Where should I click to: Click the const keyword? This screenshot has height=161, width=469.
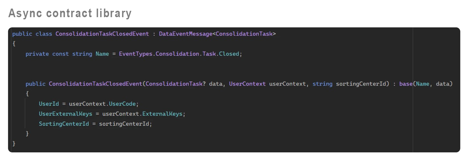tap(60, 54)
